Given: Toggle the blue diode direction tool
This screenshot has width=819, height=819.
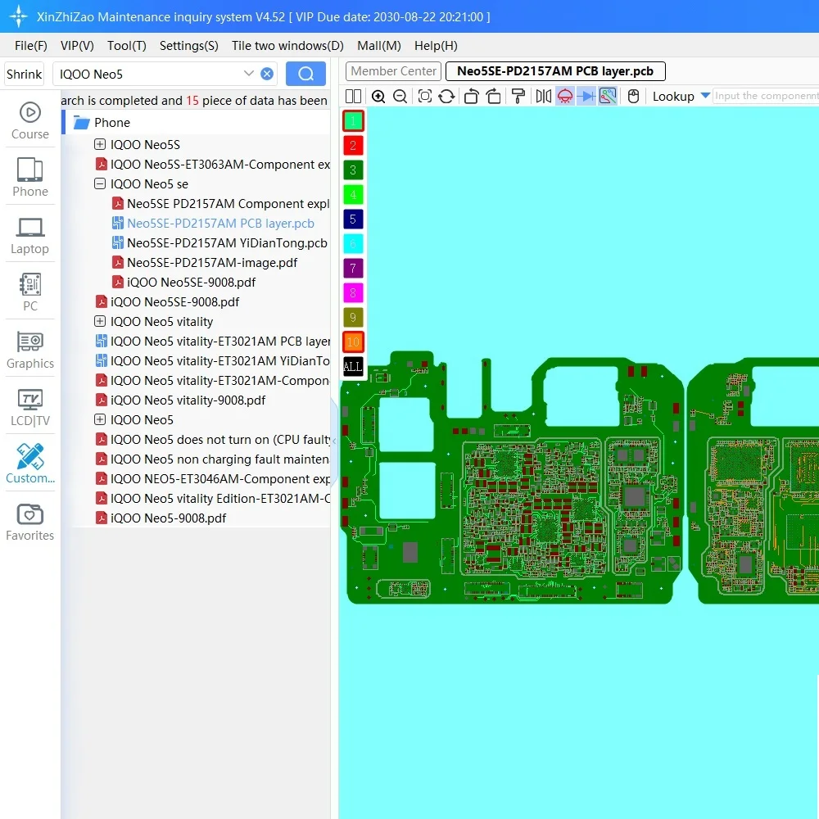Looking at the screenshot, I should click(x=587, y=96).
